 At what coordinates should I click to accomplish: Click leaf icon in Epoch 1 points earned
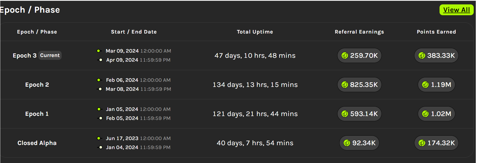pyautogui.click(x=425, y=114)
